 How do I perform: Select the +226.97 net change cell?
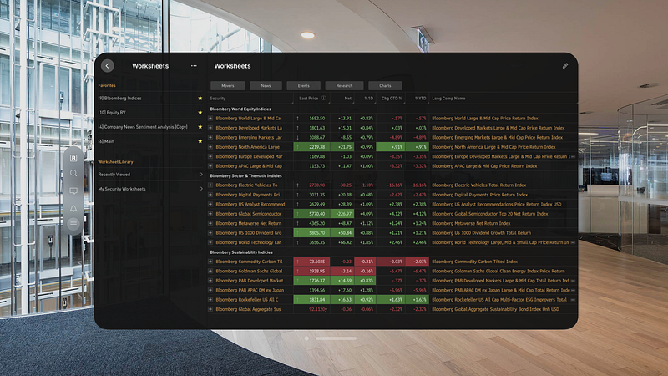342,214
